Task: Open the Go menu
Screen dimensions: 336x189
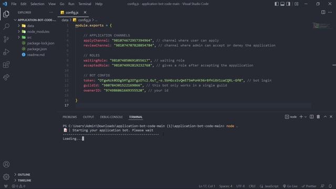Action: (62, 4)
